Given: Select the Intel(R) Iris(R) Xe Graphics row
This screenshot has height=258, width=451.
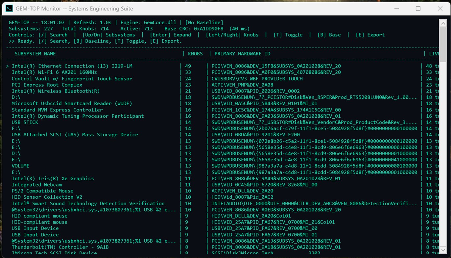Looking at the screenshot, I should pyautogui.click(x=222, y=179).
